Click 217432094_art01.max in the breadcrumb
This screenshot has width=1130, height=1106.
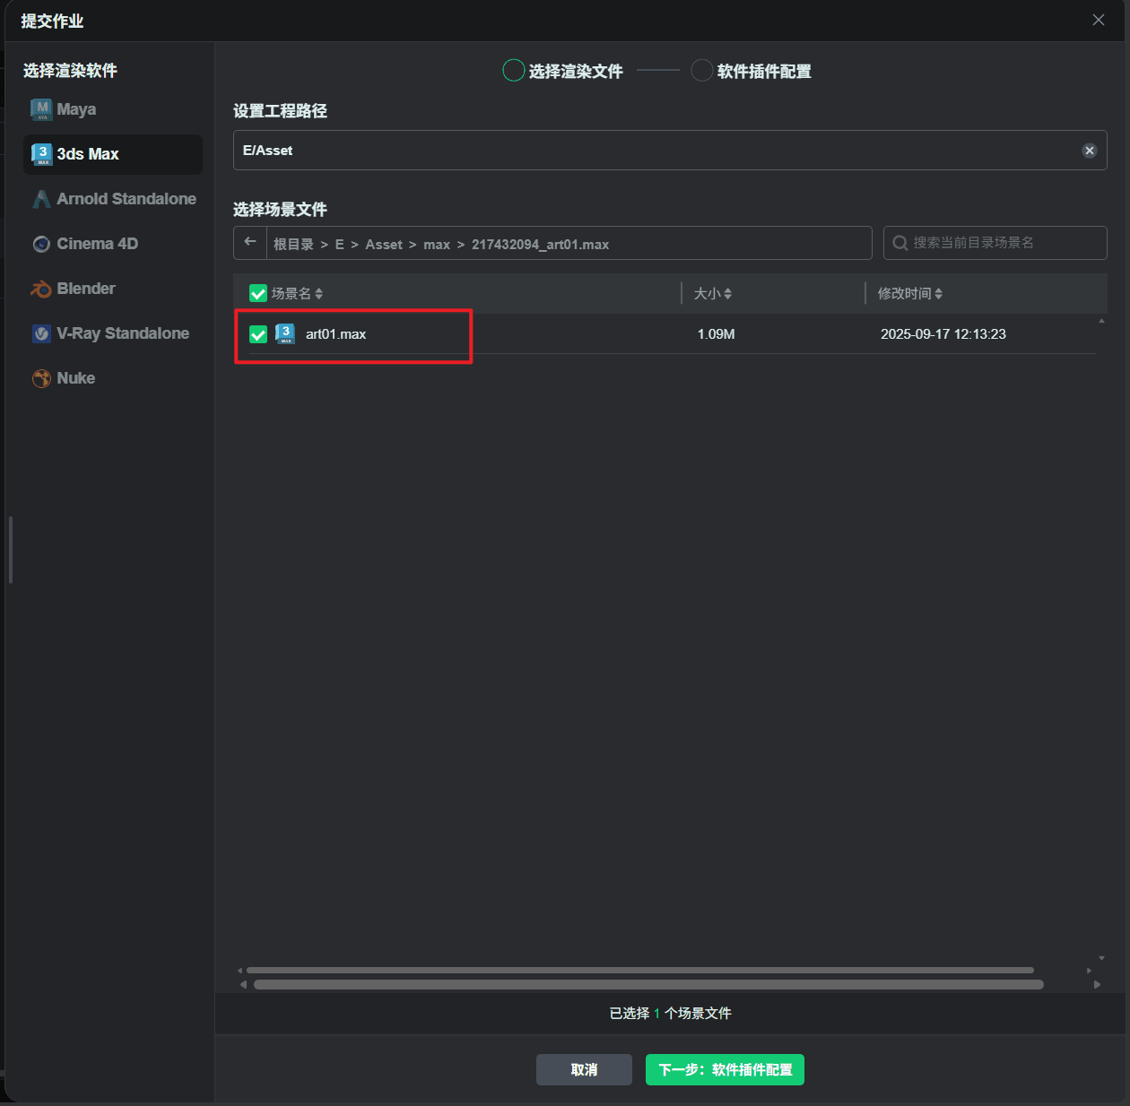click(541, 245)
